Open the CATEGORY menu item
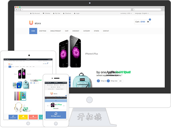This screenshot has height=128, width=171. point(87,31)
